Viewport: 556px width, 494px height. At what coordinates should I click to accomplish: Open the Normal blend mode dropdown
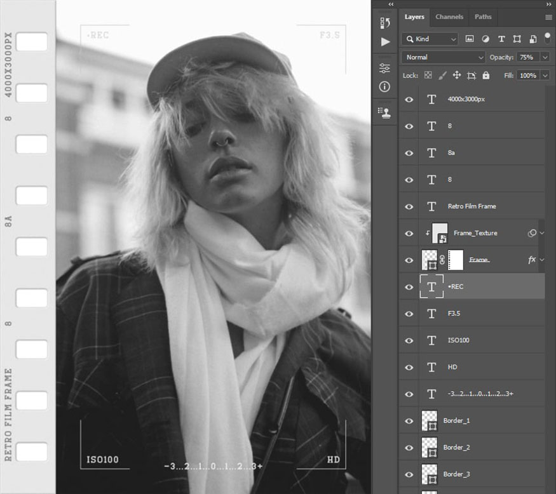[444, 57]
